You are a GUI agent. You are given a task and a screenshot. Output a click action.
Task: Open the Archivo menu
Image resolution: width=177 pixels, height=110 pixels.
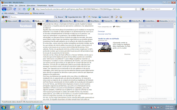pyautogui.click(x=5, y=5)
